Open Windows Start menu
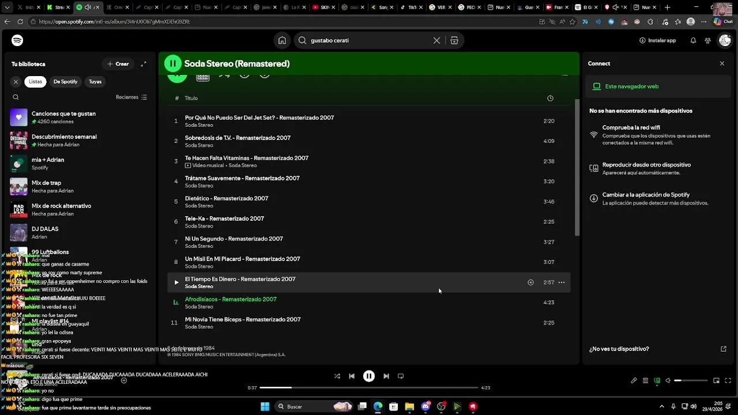Screen dimensions: 738x415 265,406
